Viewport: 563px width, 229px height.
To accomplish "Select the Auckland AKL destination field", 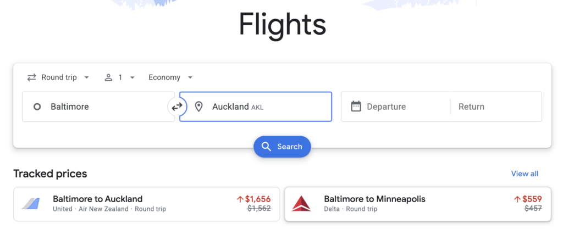I will (x=256, y=107).
